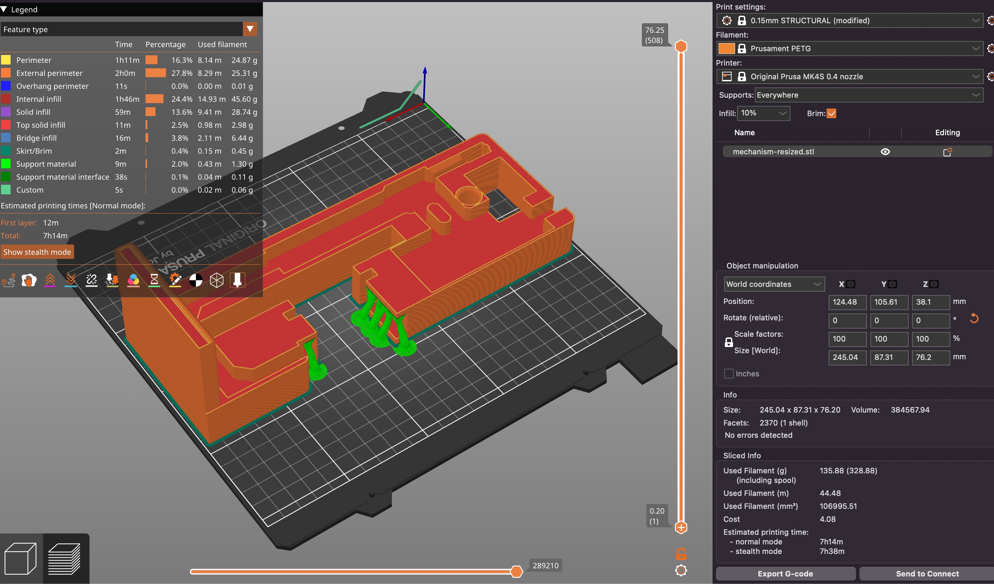
Task: Toggle retractions up-arrows icon
Action: [50, 280]
